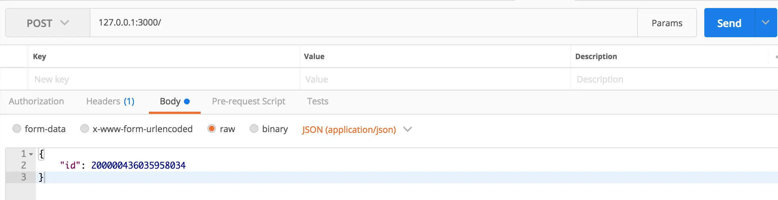Image resolution: width=778 pixels, height=200 pixels.
Task: Select the x-www-form-urlencoded radio option
Action: tap(85, 129)
